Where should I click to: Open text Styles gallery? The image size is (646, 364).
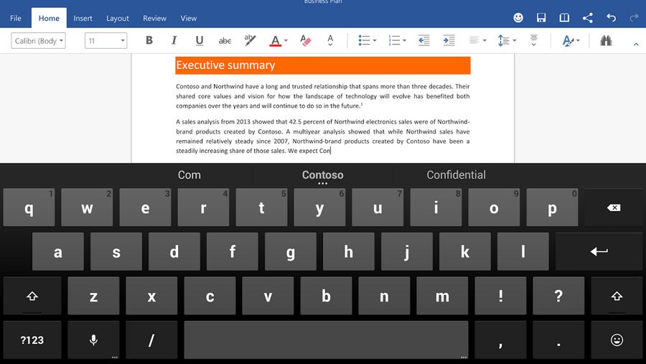pyautogui.click(x=568, y=40)
